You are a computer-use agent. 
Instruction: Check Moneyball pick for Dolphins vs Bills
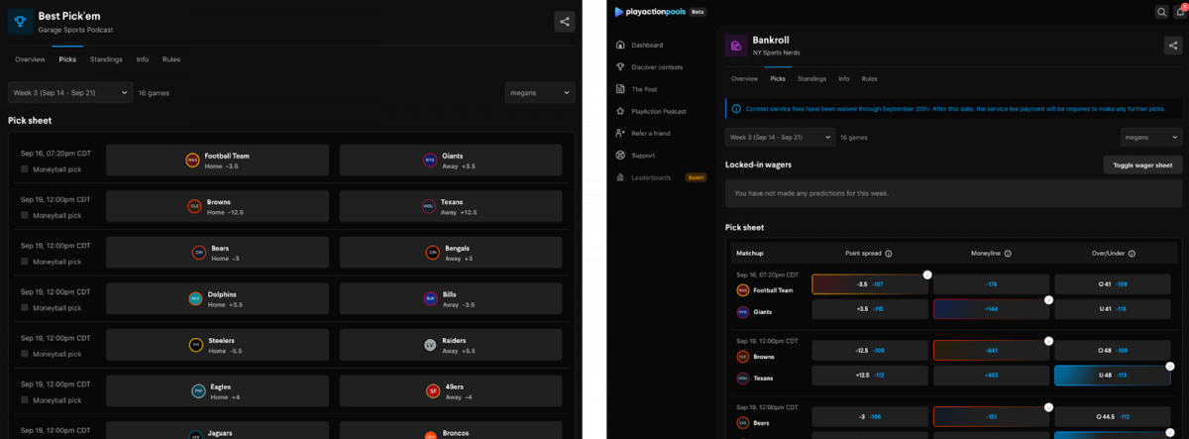pyautogui.click(x=25, y=307)
